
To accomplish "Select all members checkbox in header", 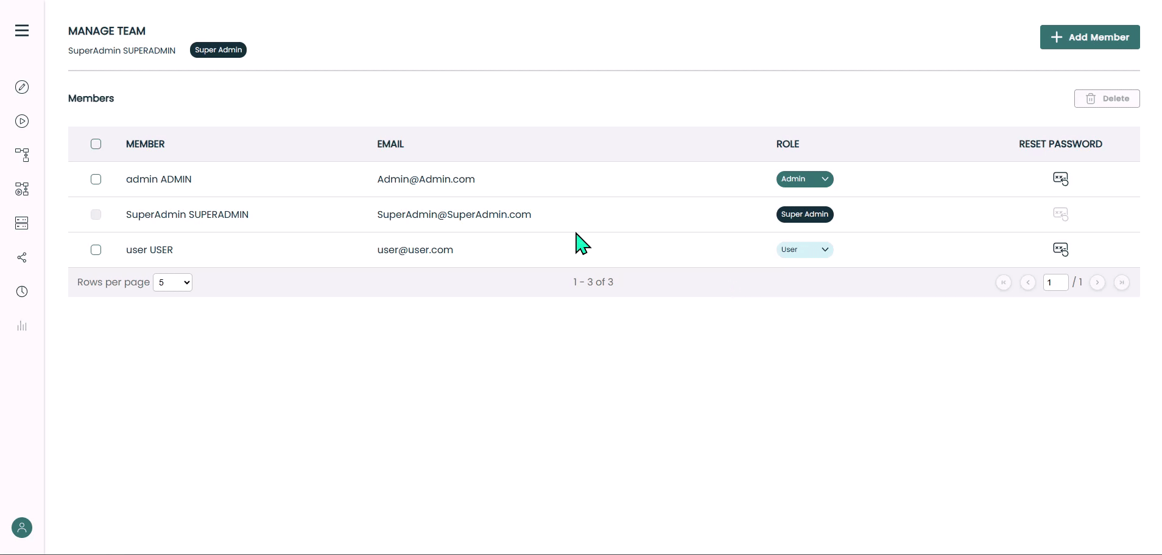I will tap(96, 144).
